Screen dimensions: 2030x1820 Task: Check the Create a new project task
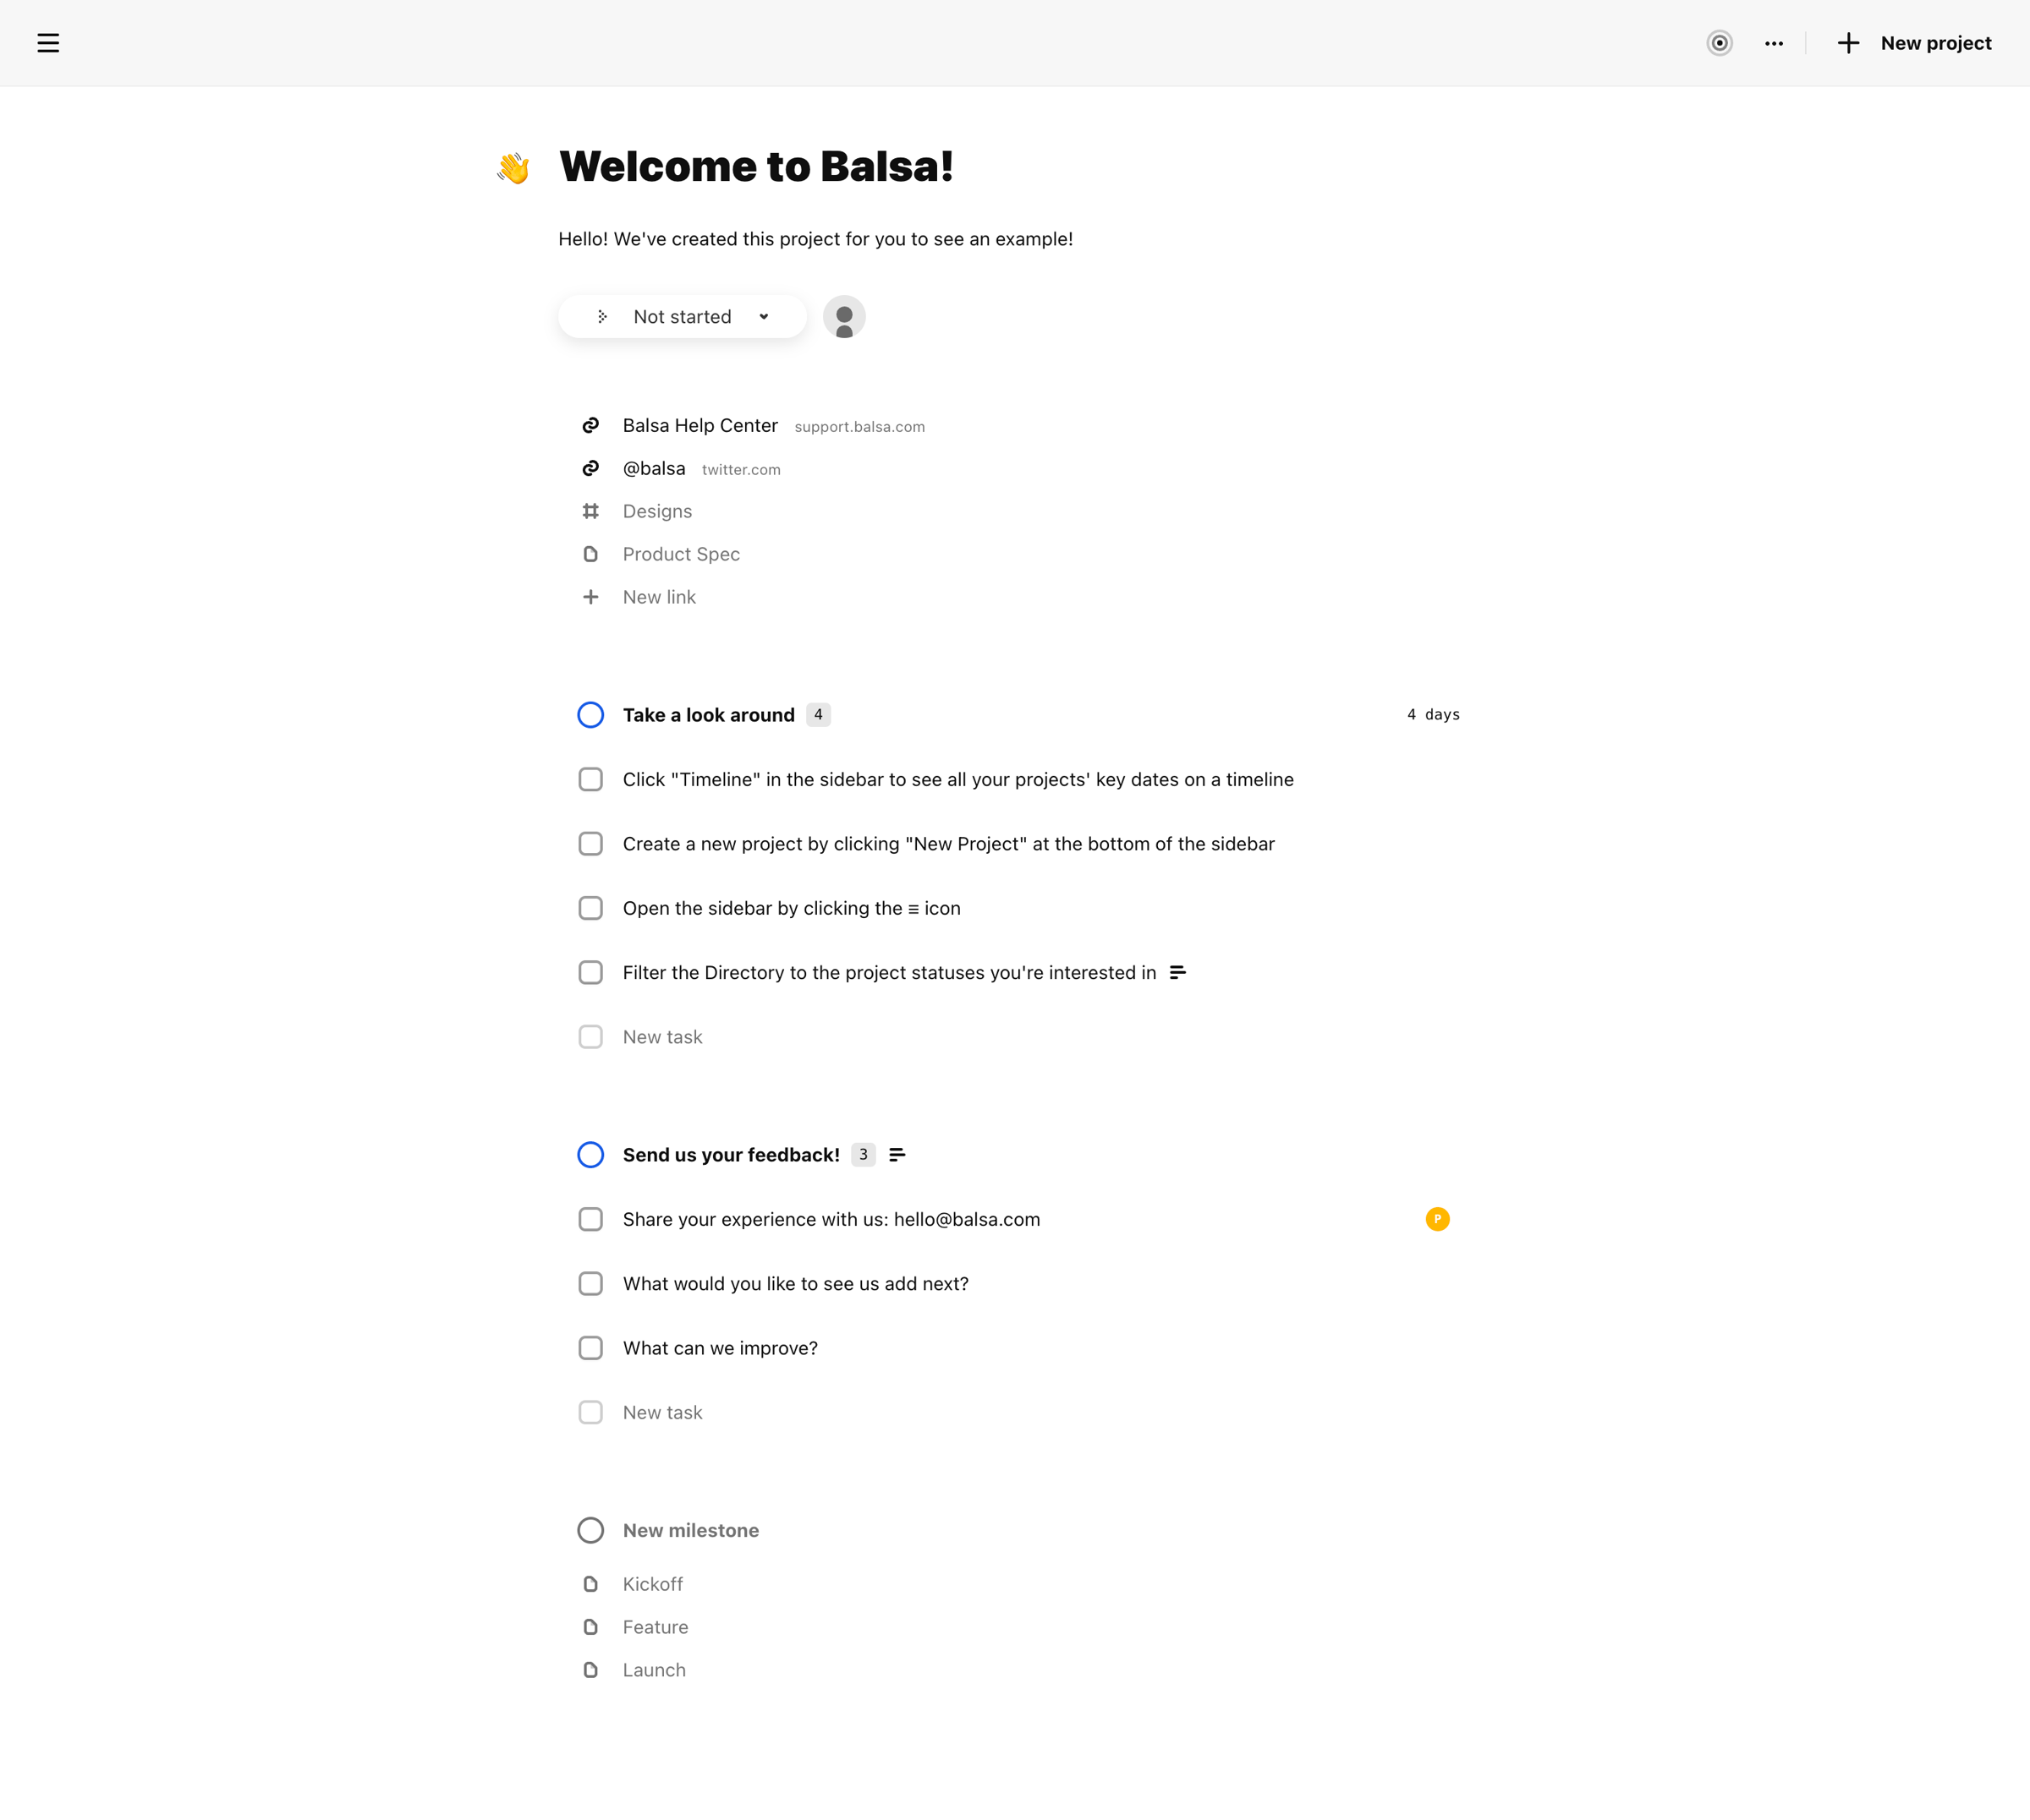pyautogui.click(x=590, y=844)
